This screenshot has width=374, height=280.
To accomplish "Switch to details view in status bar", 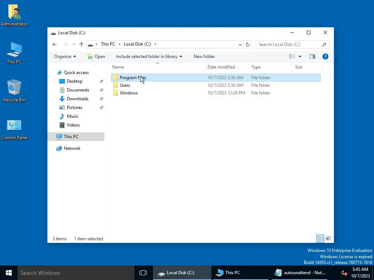I will click(320, 238).
